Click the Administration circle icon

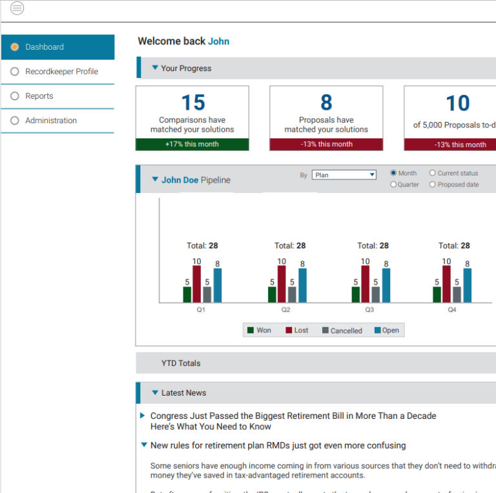click(15, 121)
